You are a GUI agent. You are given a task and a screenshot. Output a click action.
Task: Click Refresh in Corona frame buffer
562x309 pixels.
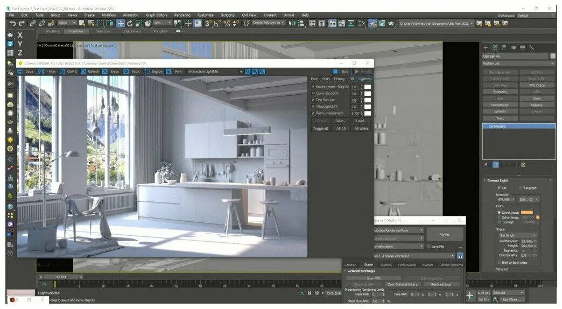[90, 72]
